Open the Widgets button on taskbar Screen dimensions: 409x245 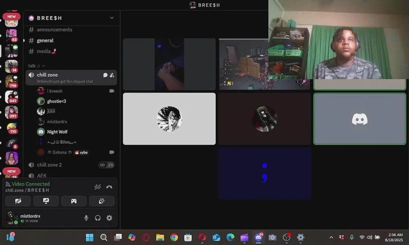tap(10, 237)
